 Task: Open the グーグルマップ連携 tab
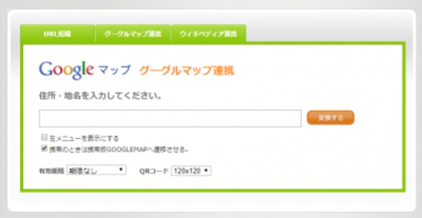133,34
